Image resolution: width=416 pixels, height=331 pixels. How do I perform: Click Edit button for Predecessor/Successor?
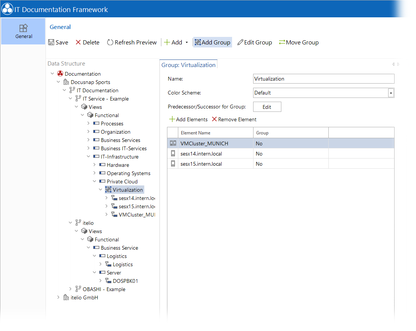pyautogui.click(x=267, y=107)
